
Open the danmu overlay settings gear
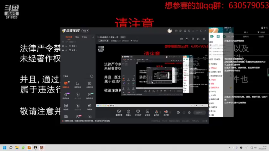(x=264, y=28)
